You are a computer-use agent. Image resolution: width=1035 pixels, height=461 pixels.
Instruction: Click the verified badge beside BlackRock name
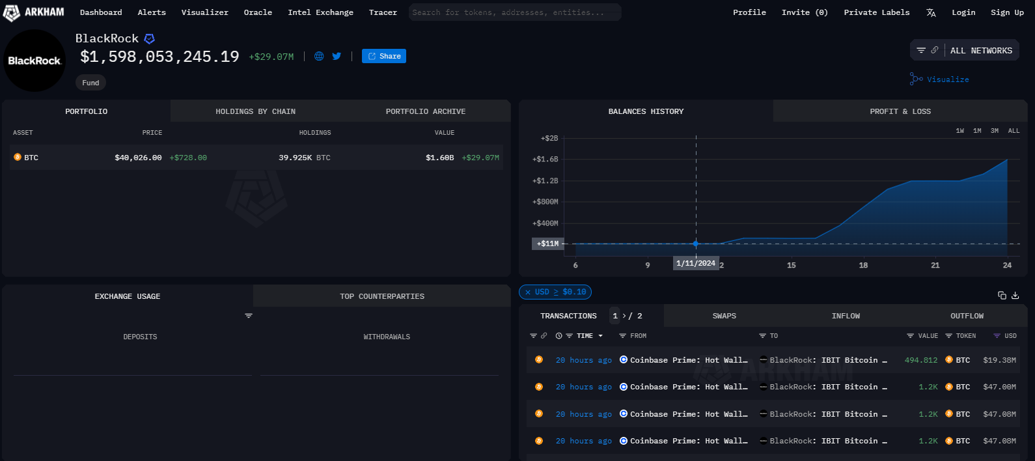coord(149,39)
